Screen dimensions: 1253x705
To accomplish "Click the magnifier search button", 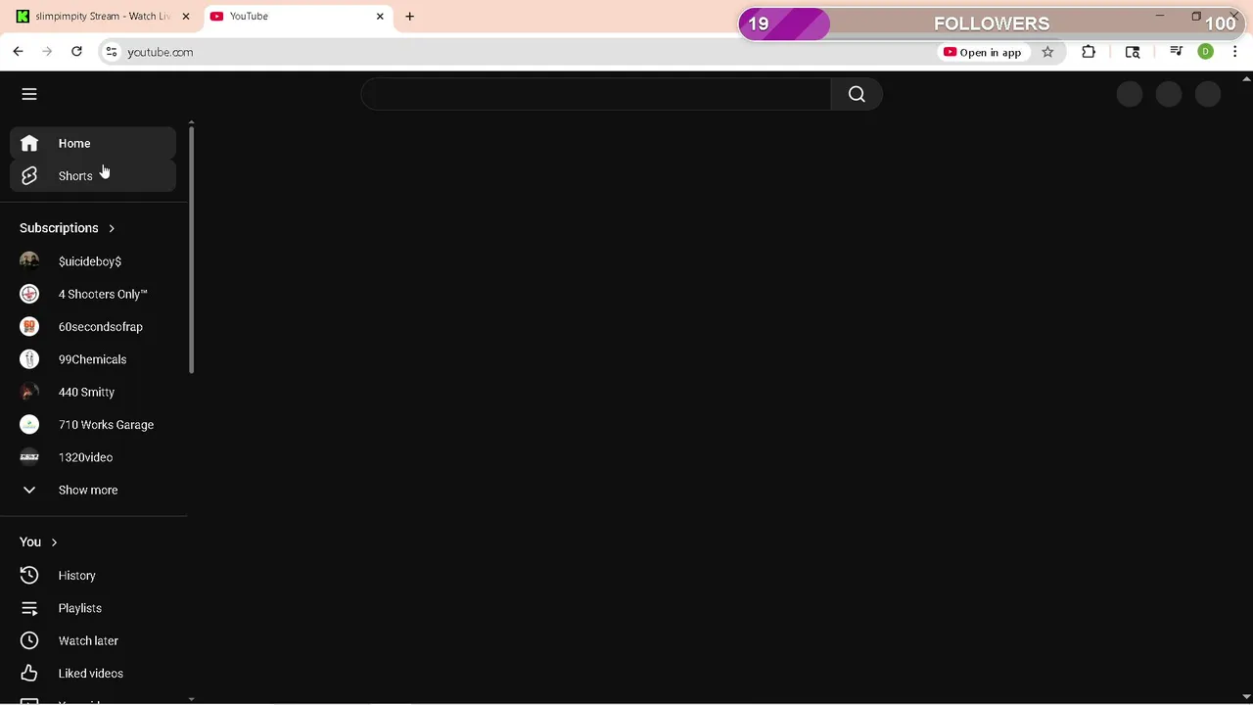I will (857, 94).
